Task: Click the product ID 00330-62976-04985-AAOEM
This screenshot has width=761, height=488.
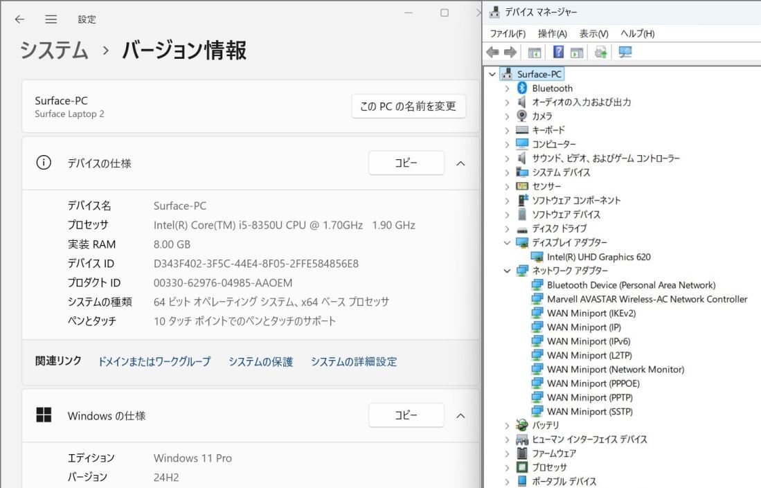Action: [223, 283]
